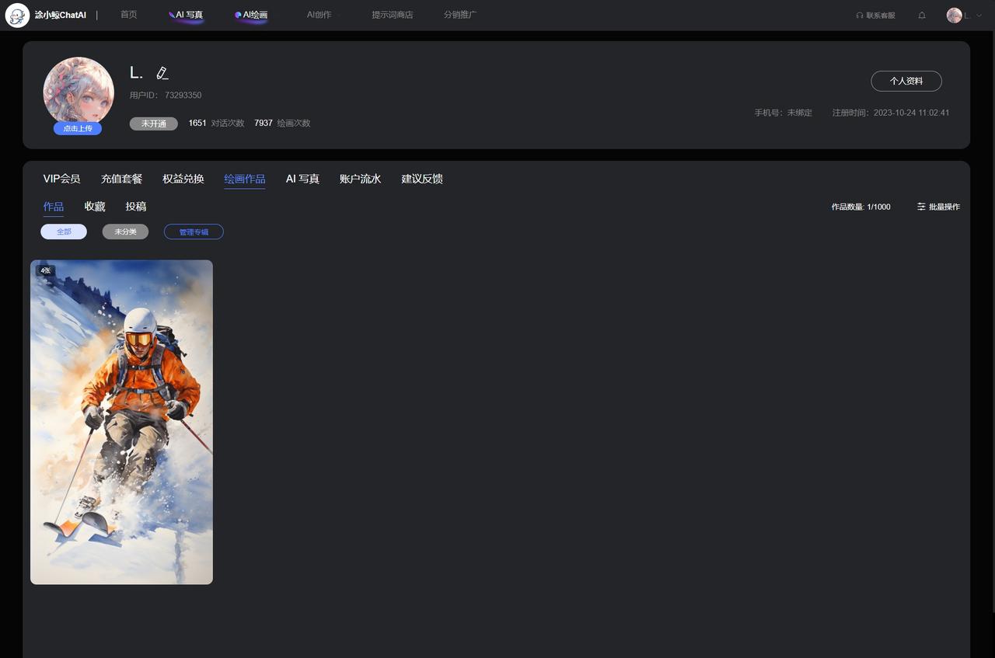The image size is (995, 658).
Task: Select the 未分类 filter pill
Action: pyautogui.click(x=125, y=232)
